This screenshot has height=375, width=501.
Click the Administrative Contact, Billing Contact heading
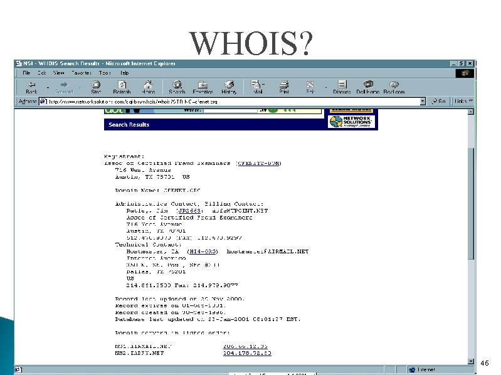[x=189, y=204]
